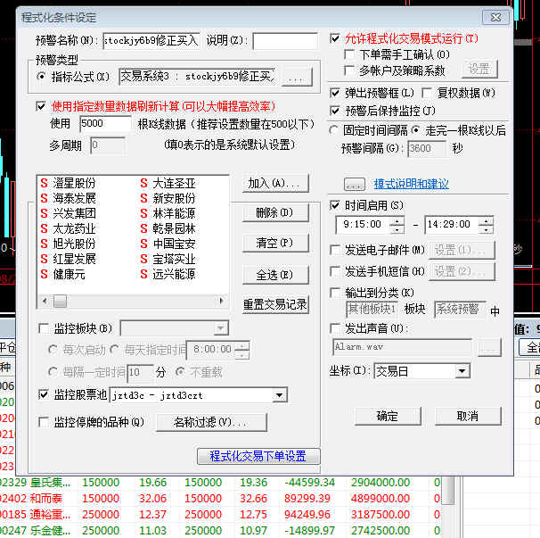
Task: Toggle the 发送电子邮件 checkbox
Action: click(x=336, y=251)
